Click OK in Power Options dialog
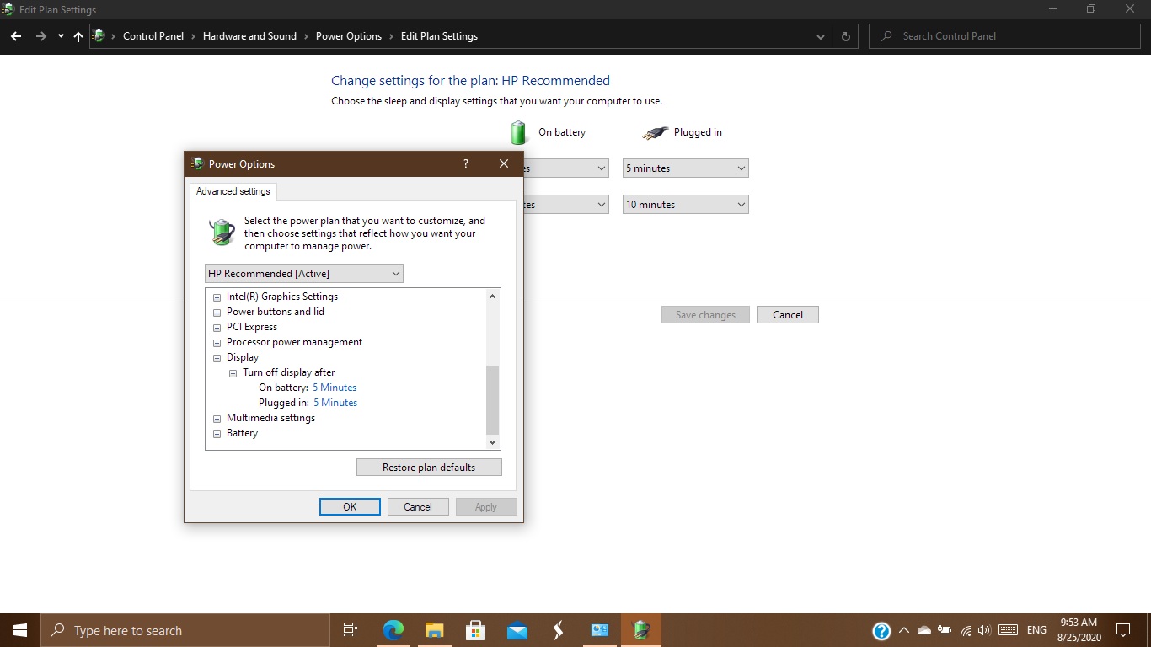This screenshot has width=1151, height=647. [x=350, y=507]
